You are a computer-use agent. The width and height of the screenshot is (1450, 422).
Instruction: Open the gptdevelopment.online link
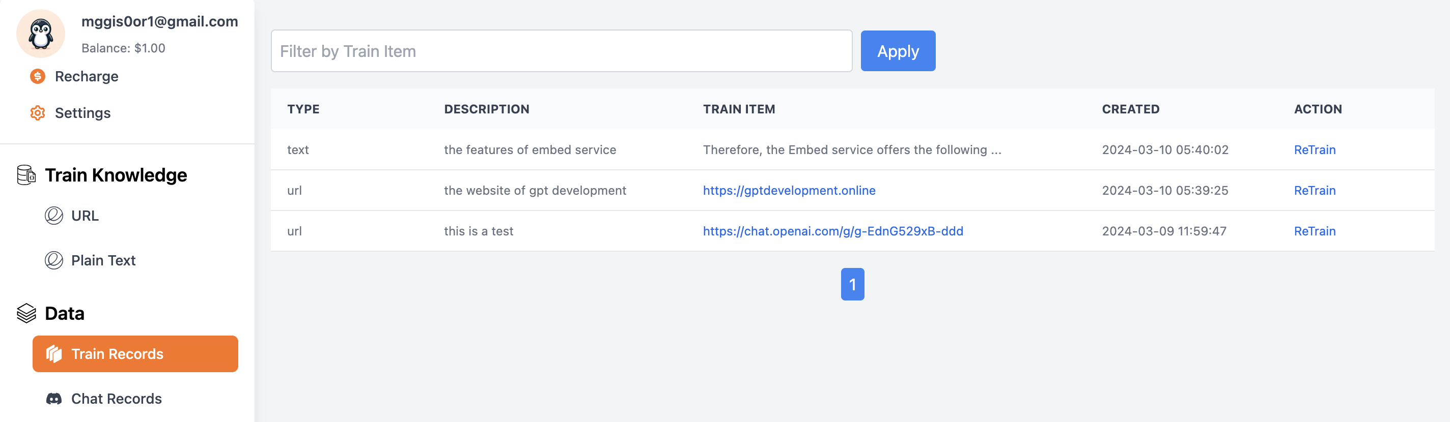(789, 191)
